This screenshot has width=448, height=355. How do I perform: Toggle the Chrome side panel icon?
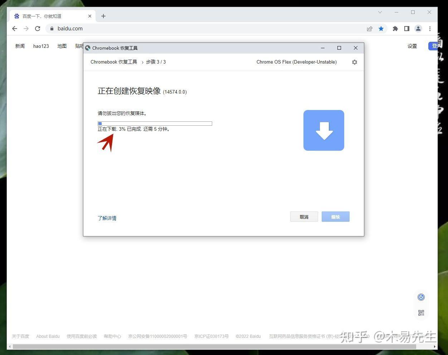coord(407,29)
